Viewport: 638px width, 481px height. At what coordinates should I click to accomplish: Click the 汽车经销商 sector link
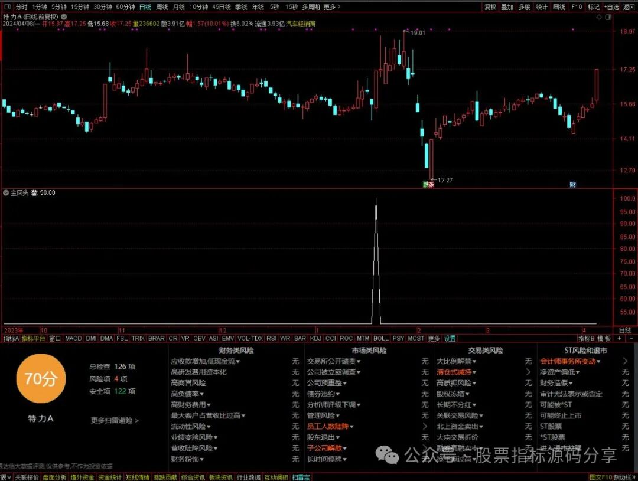pyautogui.click(x=301, y=24)
